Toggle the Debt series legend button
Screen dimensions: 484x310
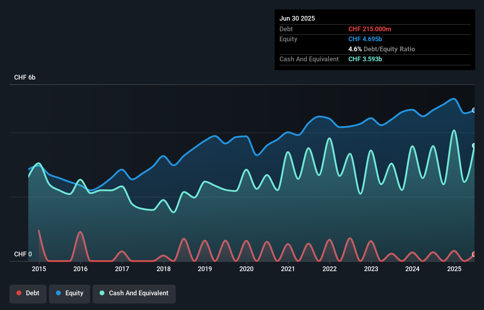click(28, 294)
